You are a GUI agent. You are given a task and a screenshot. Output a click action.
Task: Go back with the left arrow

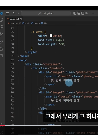tap(14, 13)
